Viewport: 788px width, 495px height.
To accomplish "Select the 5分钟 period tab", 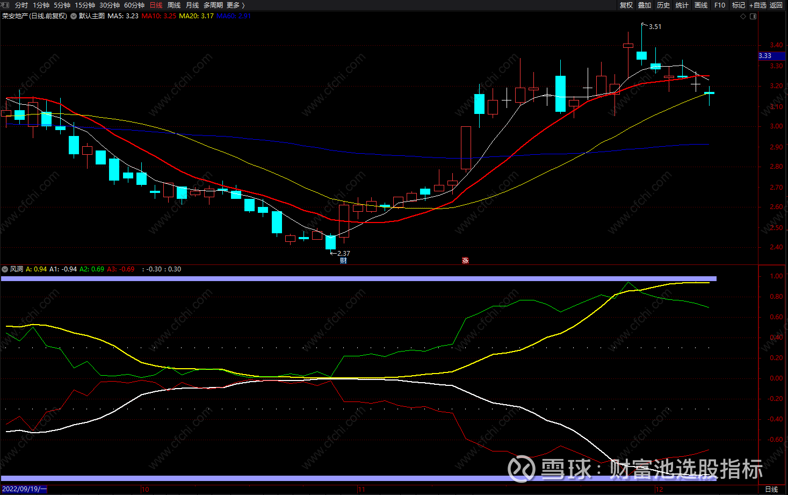I will [62, 5].
